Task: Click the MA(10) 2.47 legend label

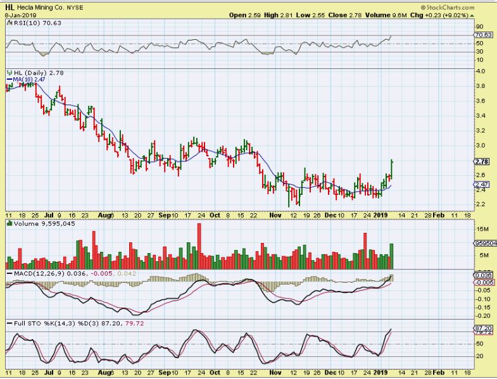Action: (x=29, y=79)
